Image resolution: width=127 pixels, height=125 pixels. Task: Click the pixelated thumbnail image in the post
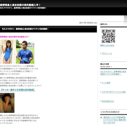pyautogui.click(x=7, y=103)
